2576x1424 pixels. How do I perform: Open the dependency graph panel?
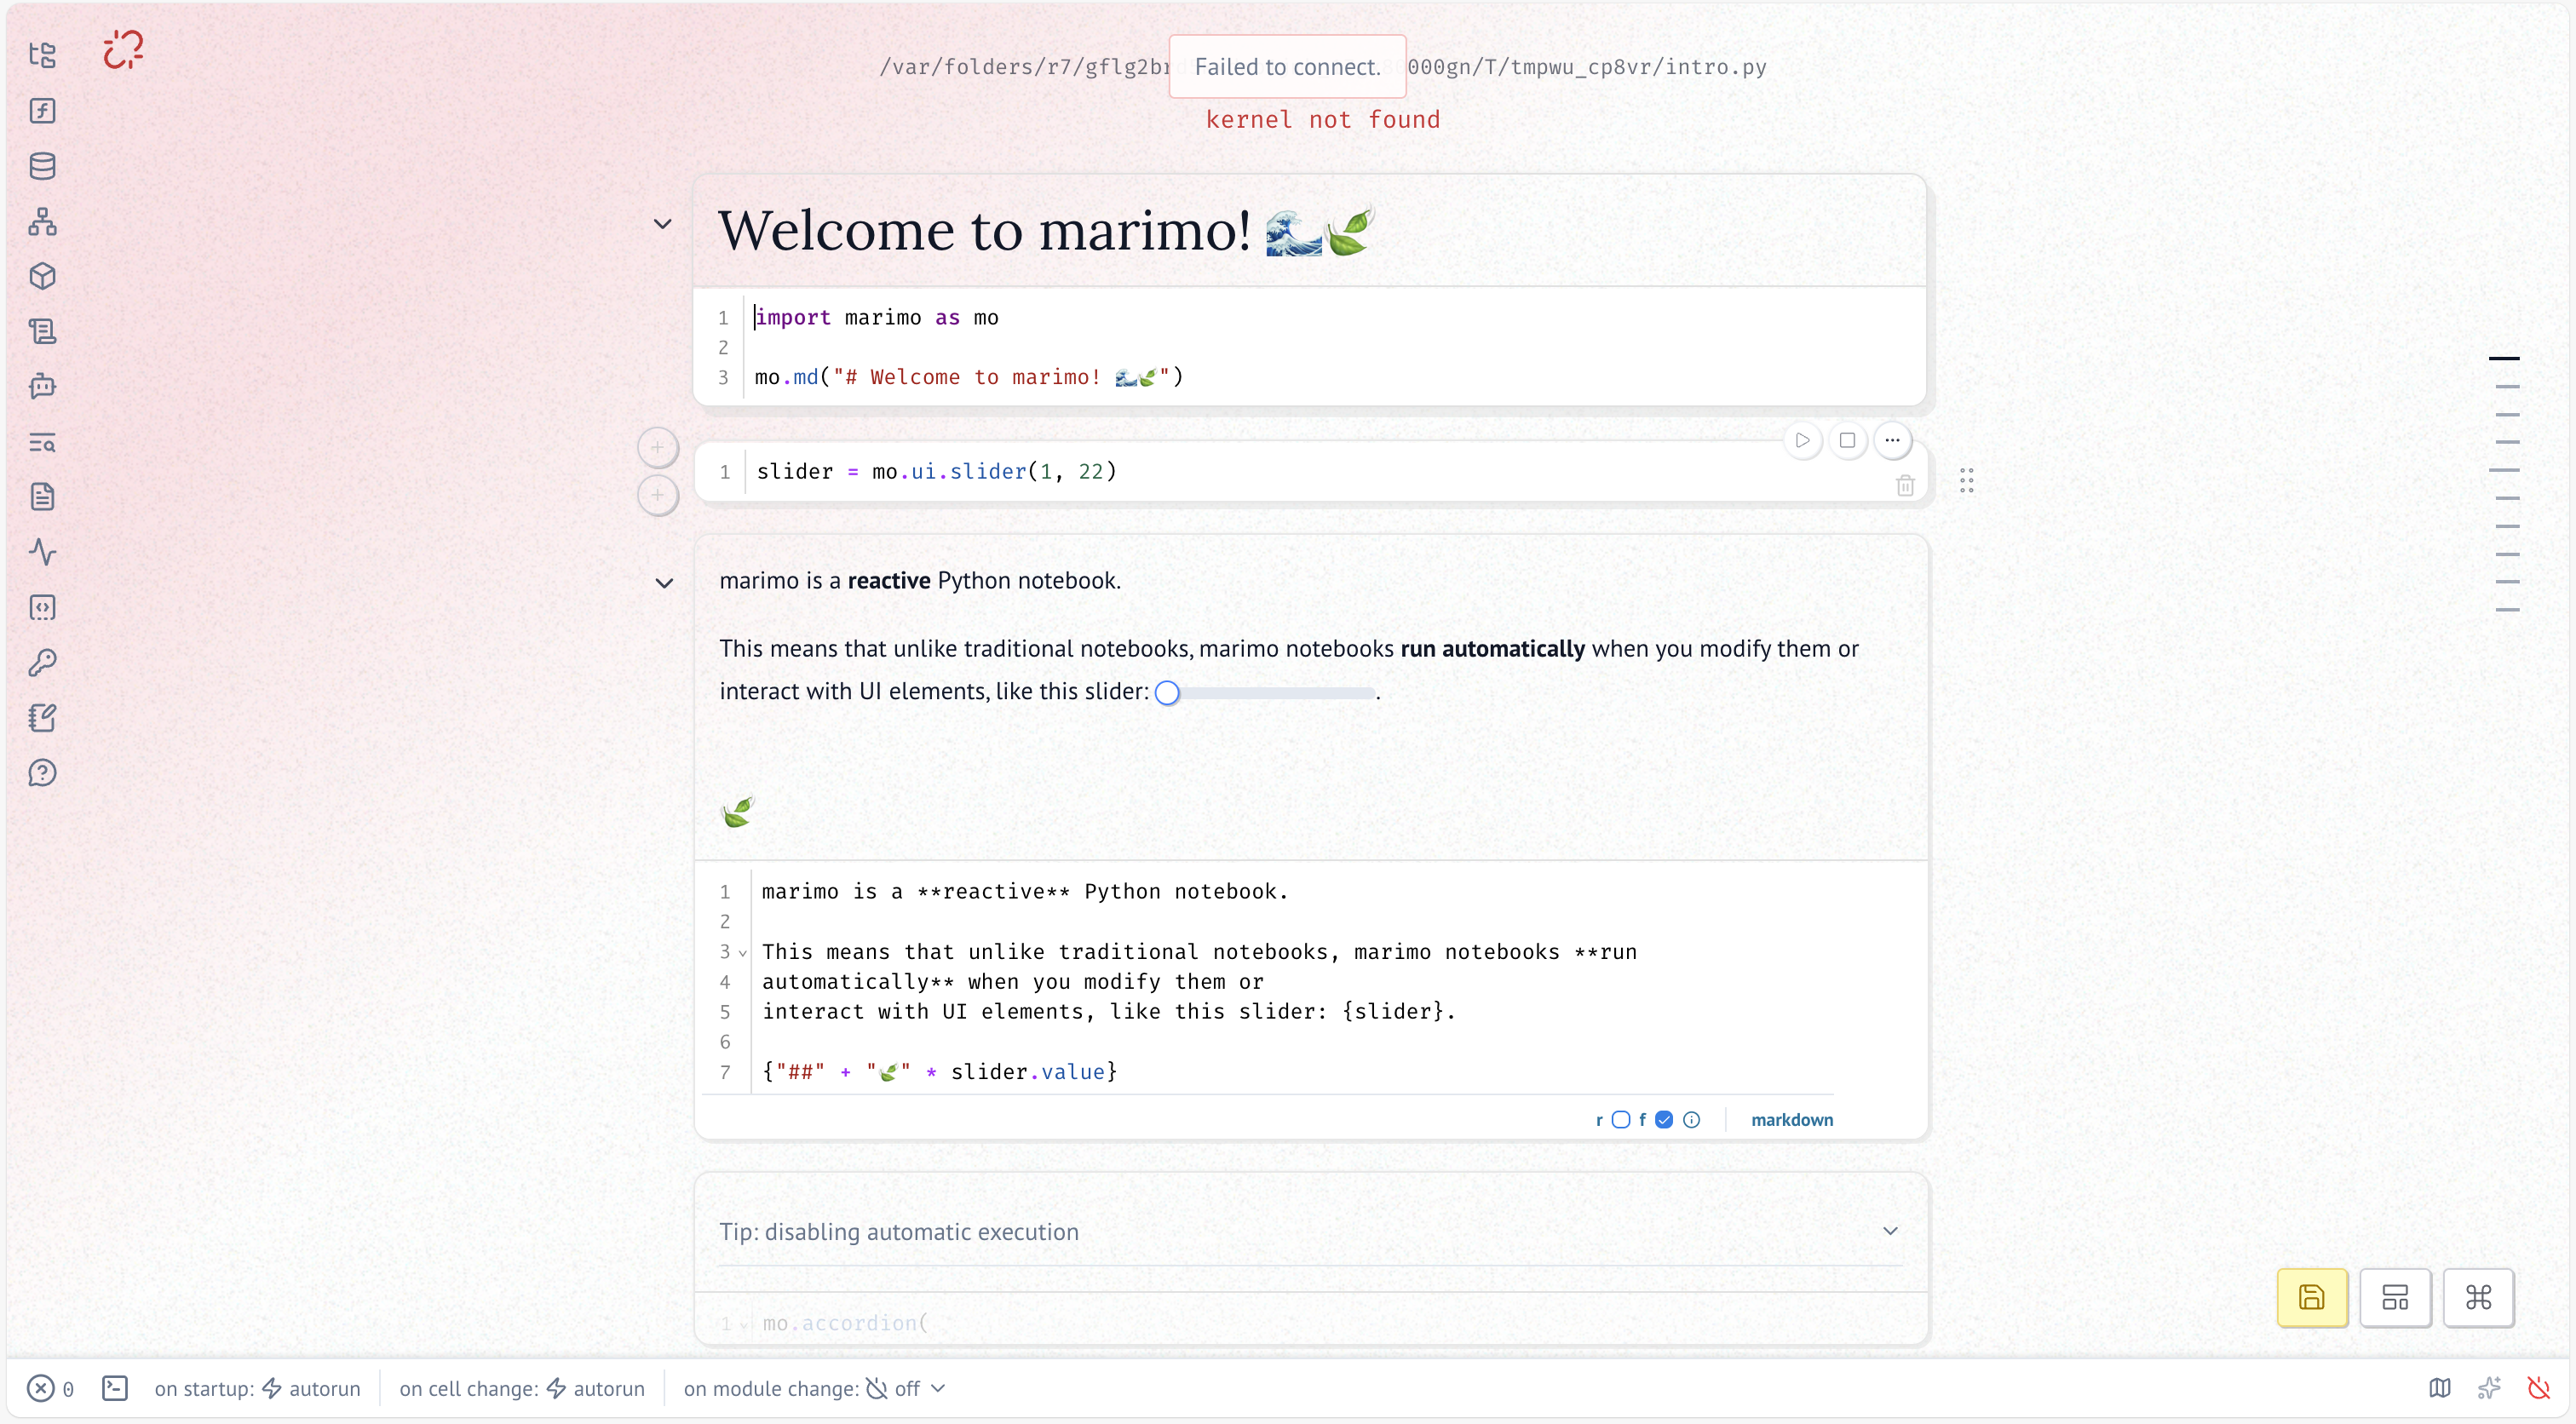pos(42,221)
